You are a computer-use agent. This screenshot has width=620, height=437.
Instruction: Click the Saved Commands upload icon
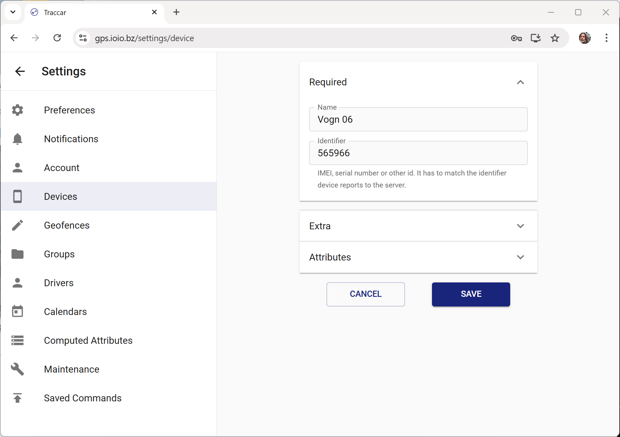click(17, 398)
